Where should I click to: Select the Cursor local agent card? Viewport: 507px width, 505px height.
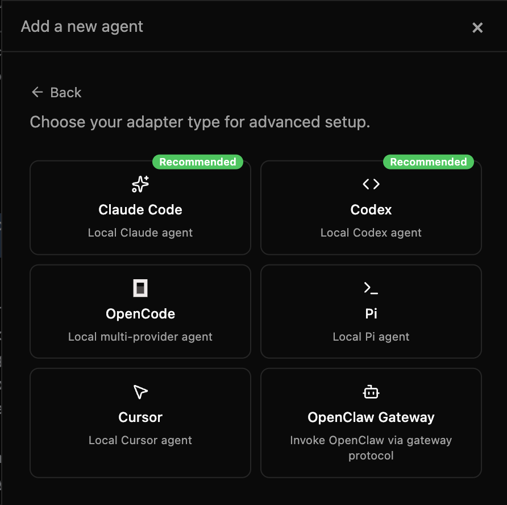click(x=140, y=423)
